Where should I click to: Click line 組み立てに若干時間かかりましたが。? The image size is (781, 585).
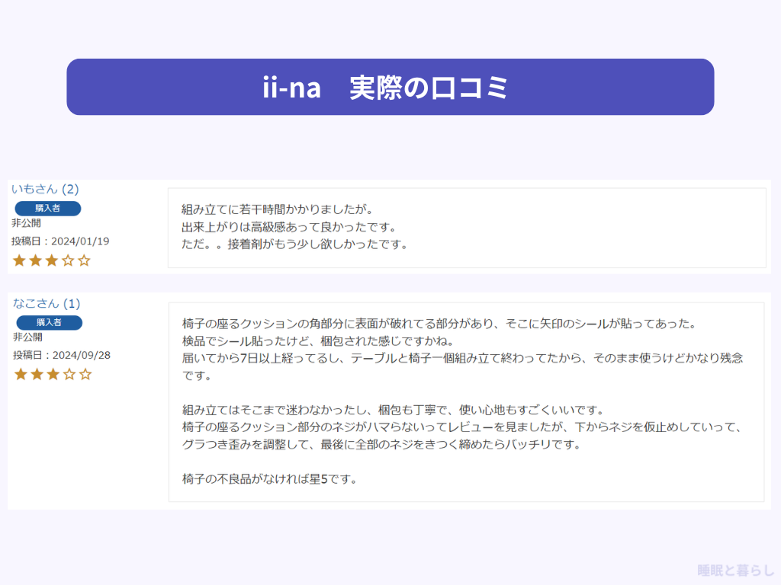click(x=277, y=209)
